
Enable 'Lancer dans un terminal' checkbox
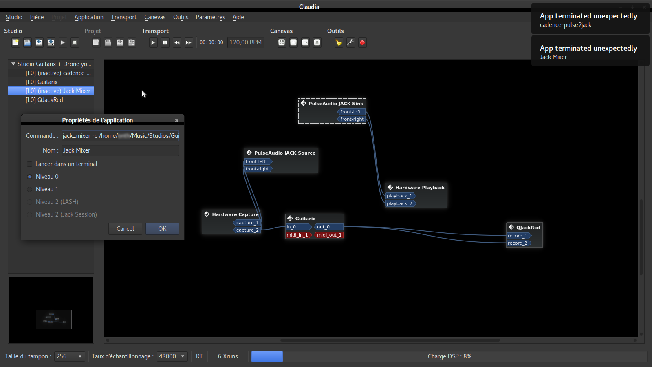click(30, 164)
